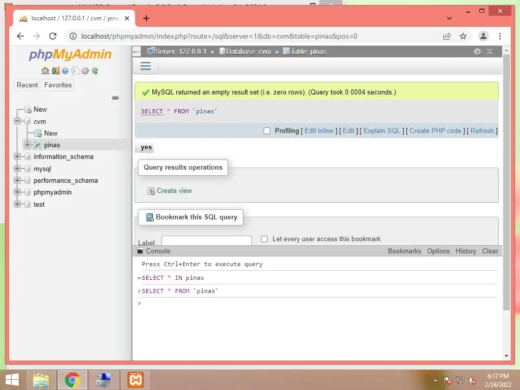
Task: Open Chrome three-dot menu
Action: (500, 36)
